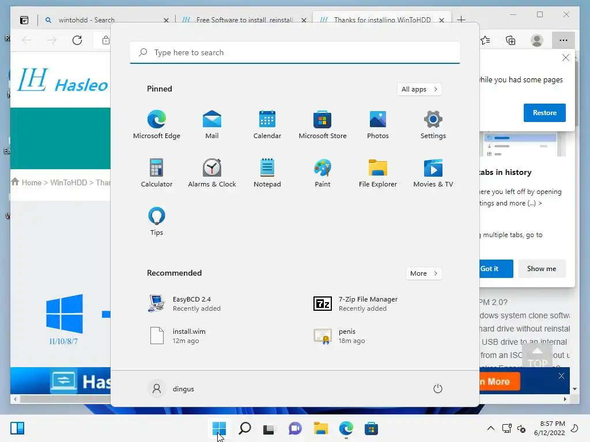
Task: Expand More recommended items
Action: [x=423, y=273]
